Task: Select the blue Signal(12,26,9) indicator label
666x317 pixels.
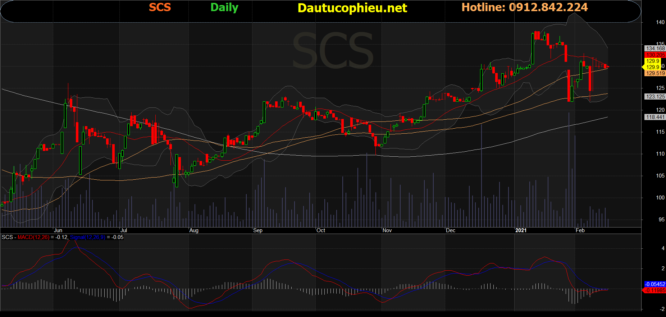Action: (x=87, y=237)
